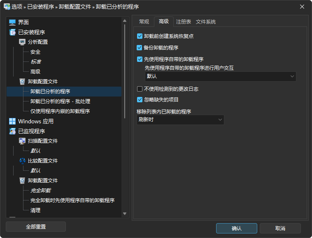This screenshot has height=238, width=312.
Task: Click the Windows 应用 tiles icon
Action: tap(12, 121)
